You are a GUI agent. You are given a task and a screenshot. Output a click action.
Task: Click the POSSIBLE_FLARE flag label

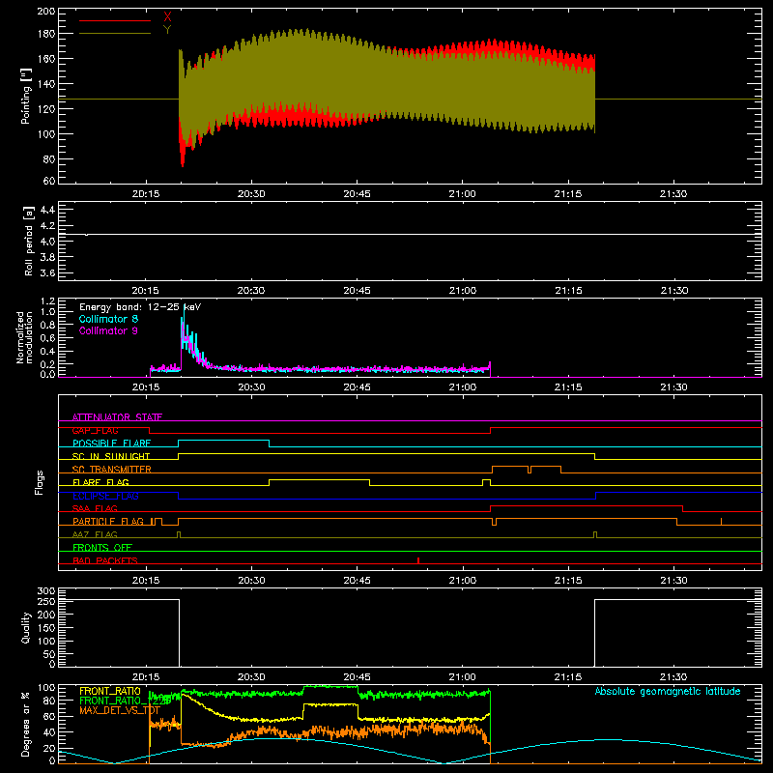click(111, 444)
